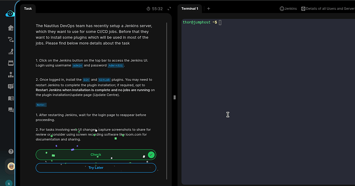Click the timer clock icon
The height and width of the screenshot is (186, 355).
click(x=148, y=9)
